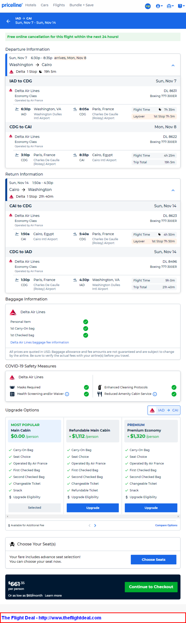Click the $661.35 per person price
This screenshot has width=186, height=623.
(16, 586)
